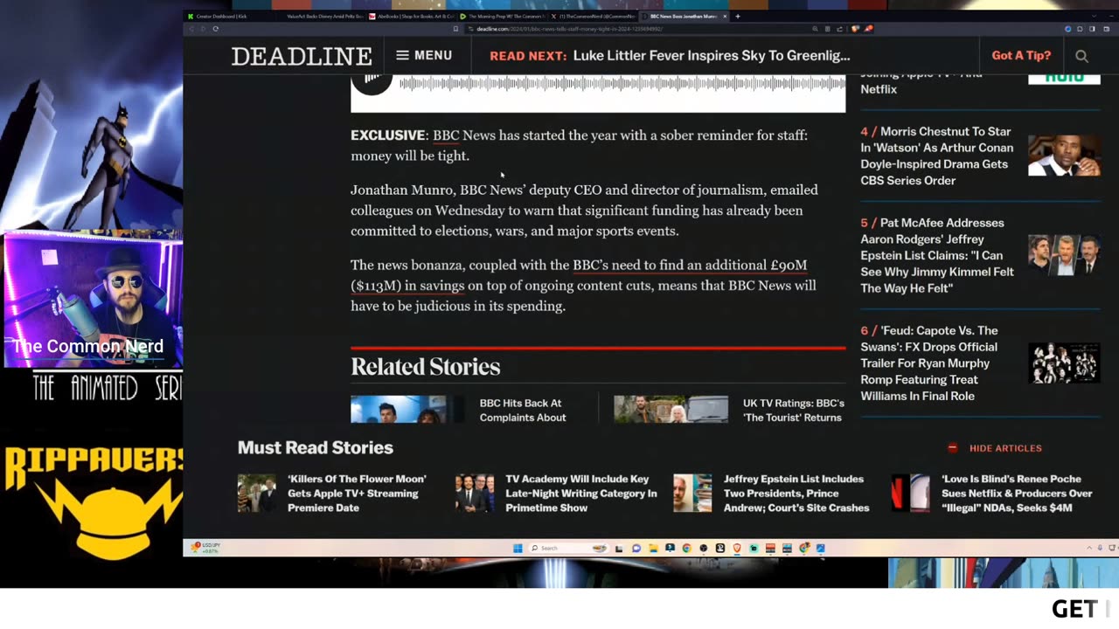The image size is (1119, 629).
Task: Seek within the audio waveform bar
Action: [x=622, y=84]
